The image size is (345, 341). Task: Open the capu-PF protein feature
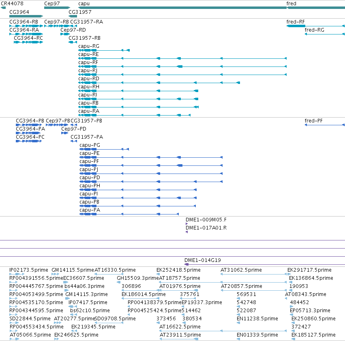(151, 165)
